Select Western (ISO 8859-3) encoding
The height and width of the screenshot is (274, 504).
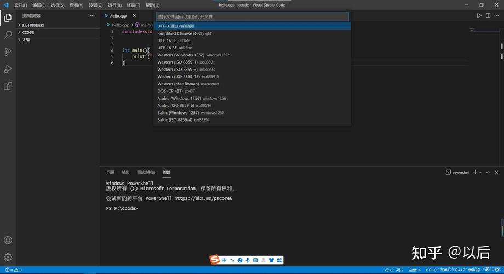[252, 70]
